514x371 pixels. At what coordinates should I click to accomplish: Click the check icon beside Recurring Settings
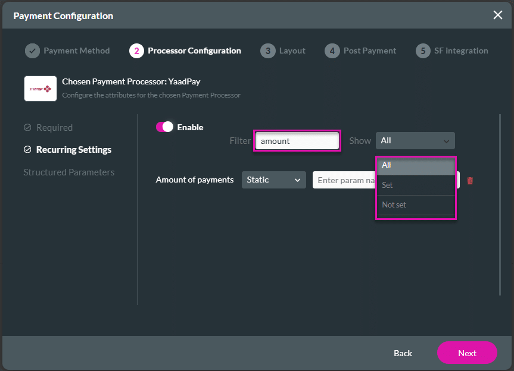pyautogui.click(x=27, y=150)
